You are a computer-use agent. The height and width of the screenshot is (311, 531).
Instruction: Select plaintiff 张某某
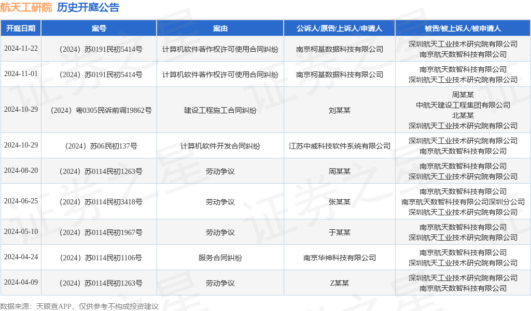coord(339,202)
